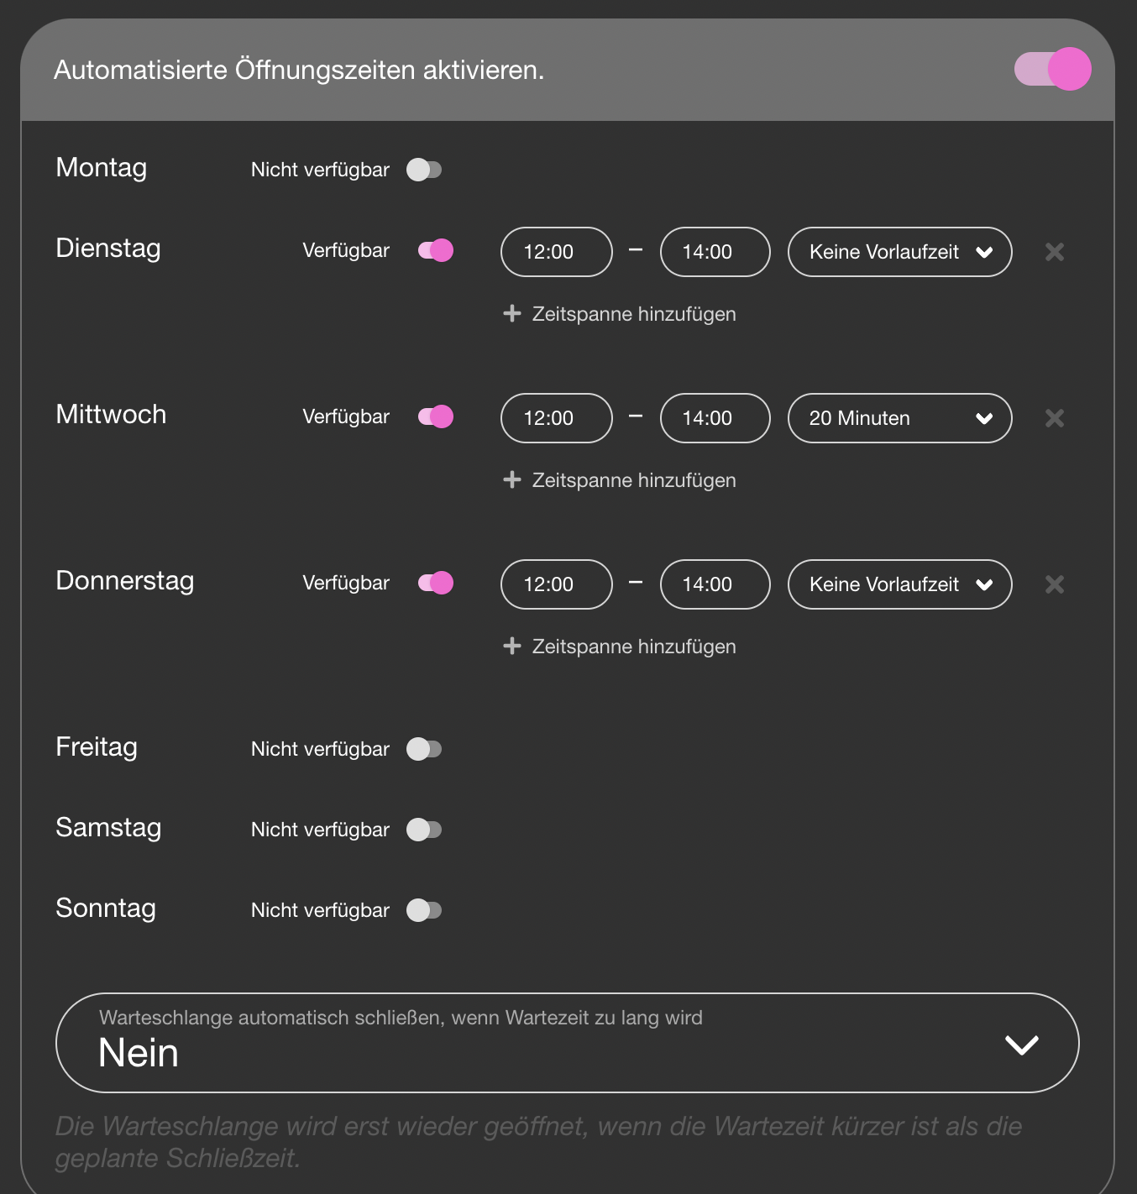Turn off Mittwoch availability toggle

(436, 416)
